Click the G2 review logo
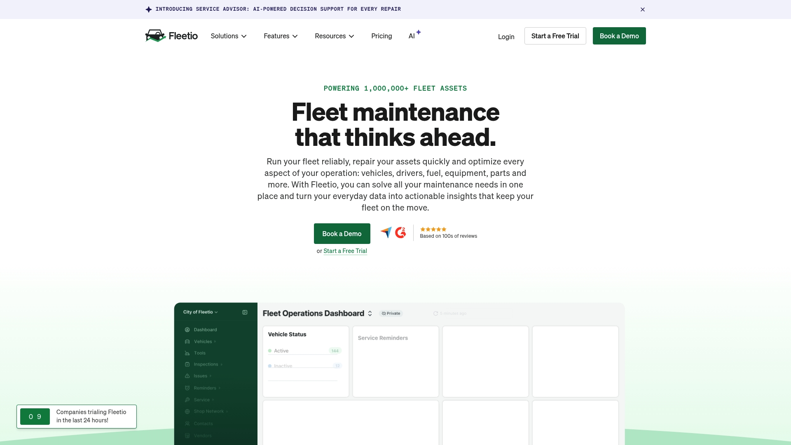 (400, 233)
